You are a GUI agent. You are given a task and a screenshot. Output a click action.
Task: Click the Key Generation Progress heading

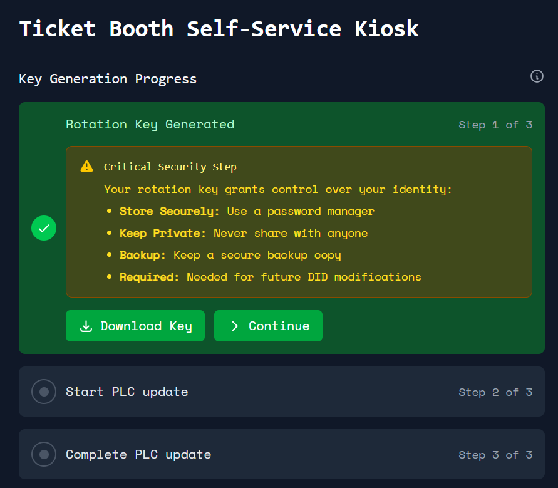108,79
